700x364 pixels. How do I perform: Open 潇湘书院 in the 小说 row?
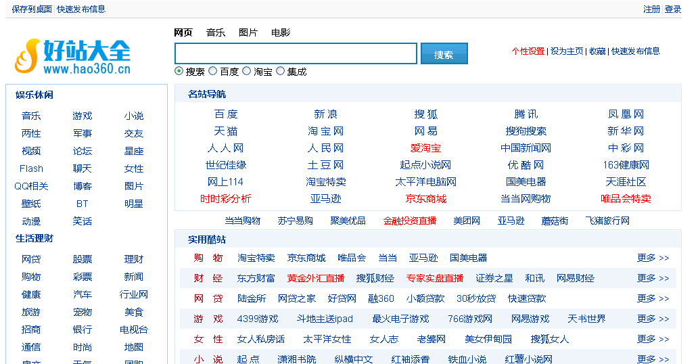pyautogui.click(x=296, y=359)
